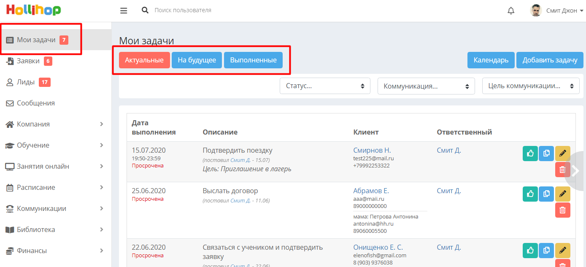Expand the Библиотека sidebar section
The width and height of the screenshot is (586, 267).
pyautogui.click(x=56, y=229)
